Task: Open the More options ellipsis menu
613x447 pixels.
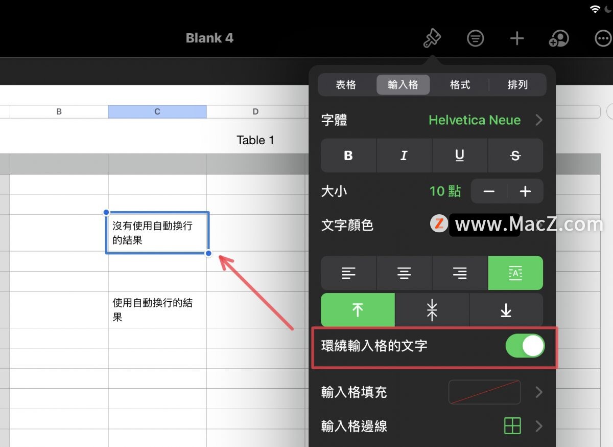Action: click(603, 38)
